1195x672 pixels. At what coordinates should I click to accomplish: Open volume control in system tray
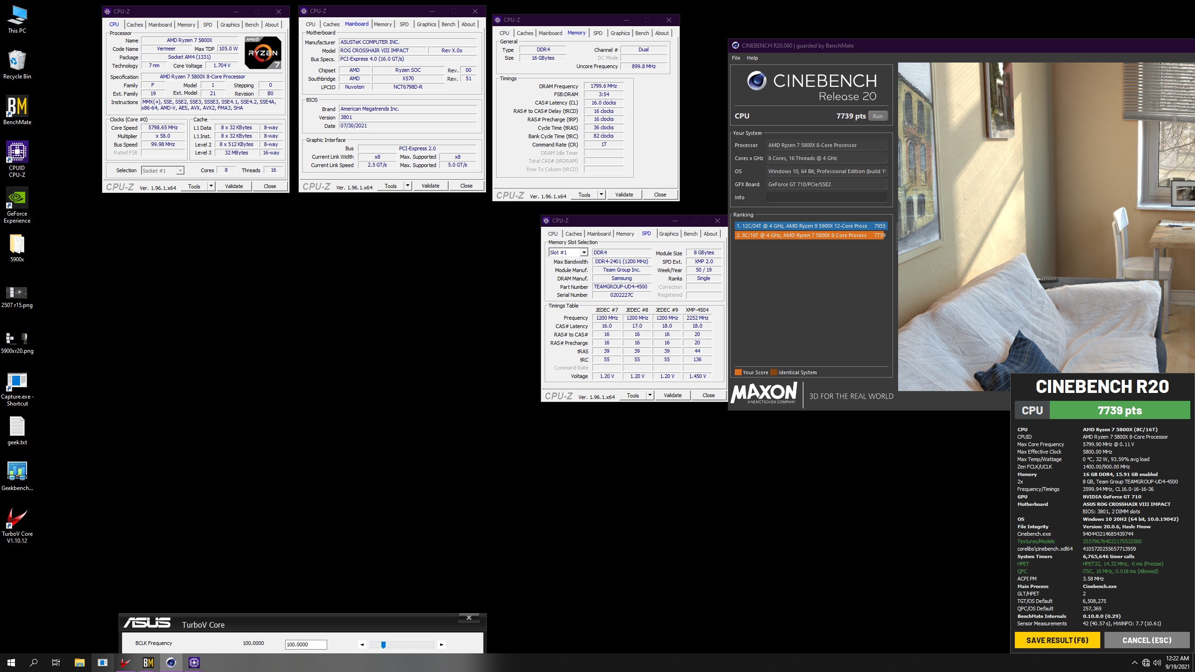[x=1157, y=663]
